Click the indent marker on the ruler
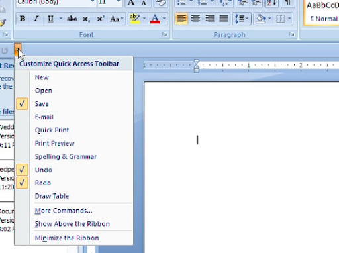This screenshot has height=253, width=339. pos(197,66)
